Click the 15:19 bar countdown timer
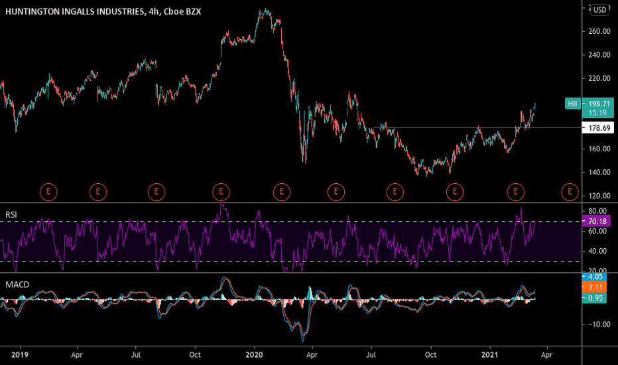This screenshot has width=618, height=365. 598,113
